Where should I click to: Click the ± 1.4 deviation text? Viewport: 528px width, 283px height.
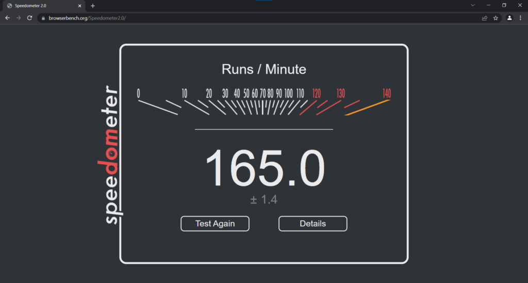click(x=263, y=199)
